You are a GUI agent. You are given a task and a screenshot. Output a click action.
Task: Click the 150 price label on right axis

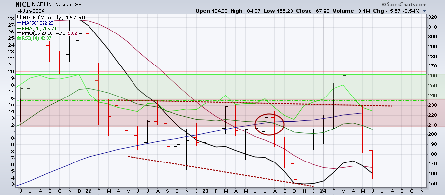[432, 183]
